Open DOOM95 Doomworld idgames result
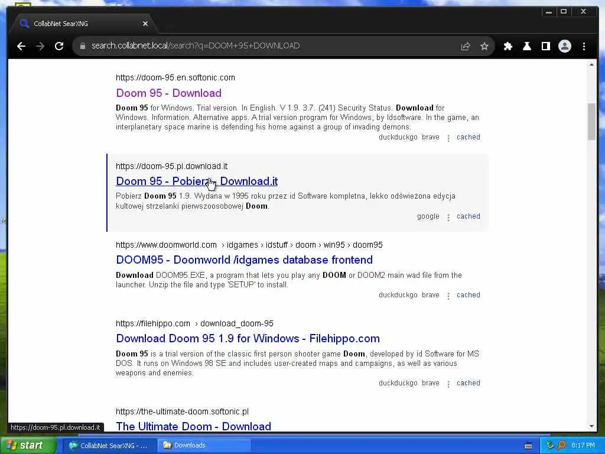Screen dimensions: 605x454 tap(244, 260)
